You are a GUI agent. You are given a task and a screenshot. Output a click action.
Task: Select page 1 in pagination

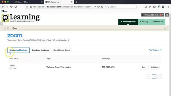coord(154,77)
